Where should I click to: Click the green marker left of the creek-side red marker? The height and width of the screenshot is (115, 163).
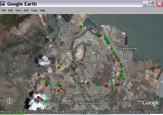pos(84,83)
